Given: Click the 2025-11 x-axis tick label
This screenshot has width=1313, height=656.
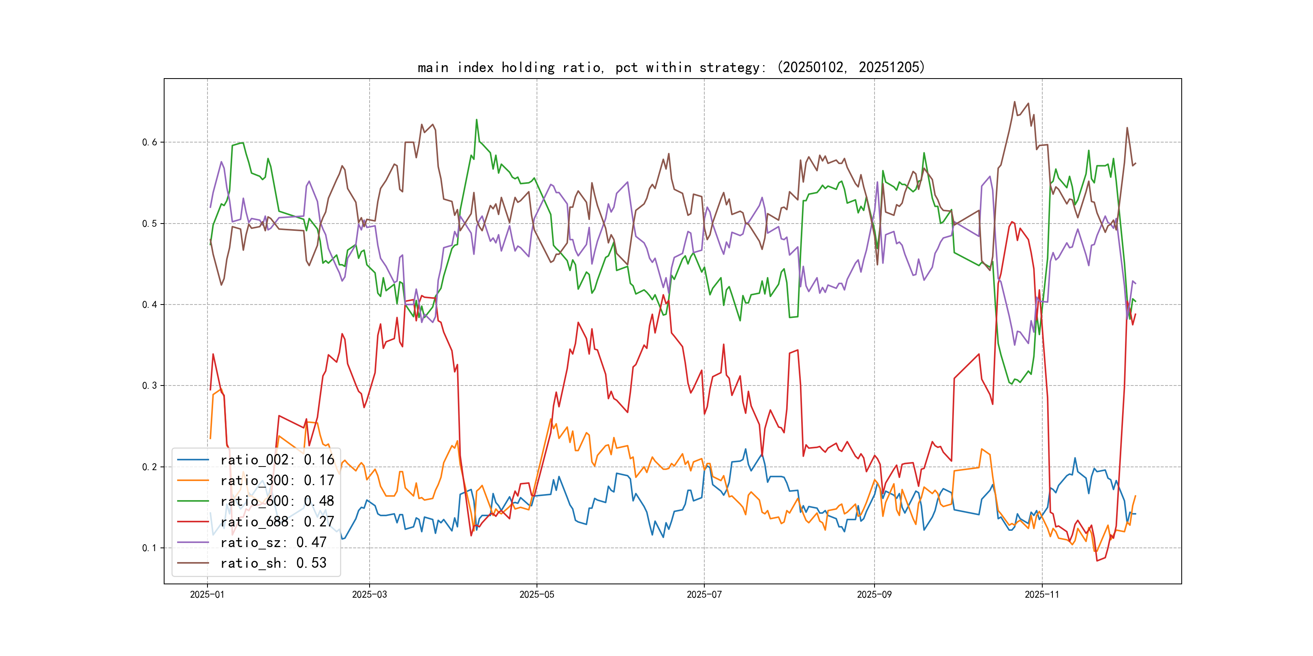Looking at the screenshot, I should (1042, 594).
